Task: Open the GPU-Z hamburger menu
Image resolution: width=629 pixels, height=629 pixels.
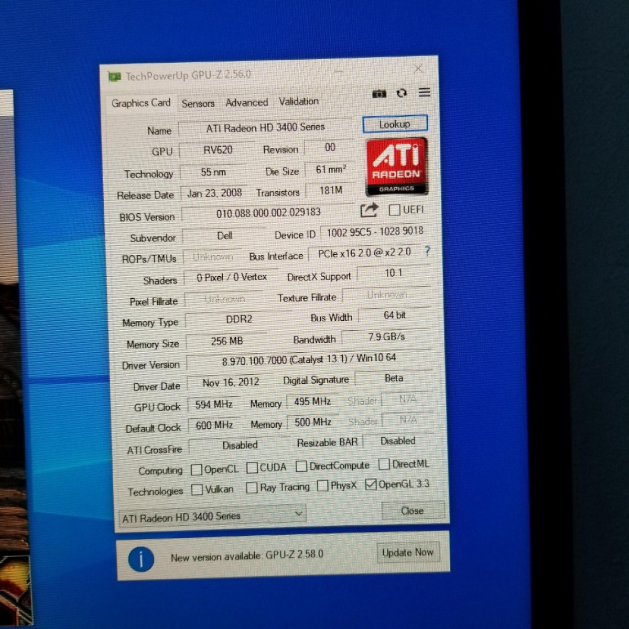Action: click(x=425, y=92)
